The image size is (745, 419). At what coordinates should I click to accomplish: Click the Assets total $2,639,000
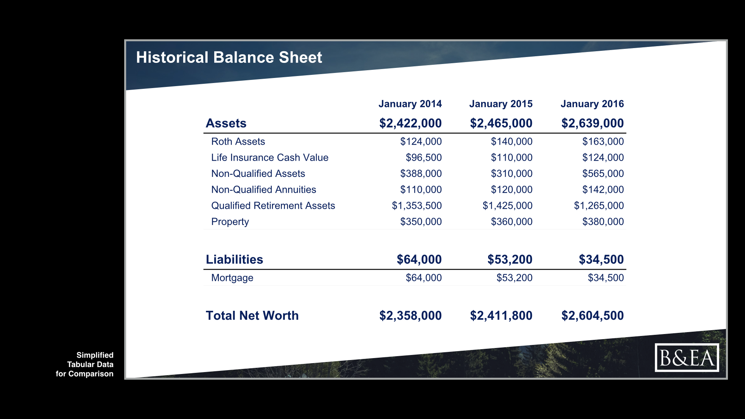(x=593, y=123)
